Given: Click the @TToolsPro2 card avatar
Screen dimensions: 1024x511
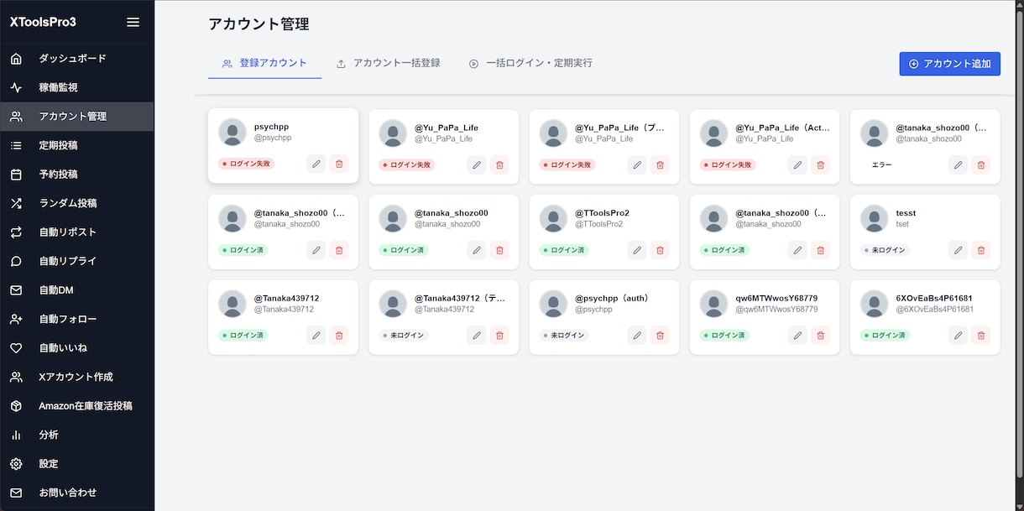Looking at the screenshot, I should click(553, 218).
